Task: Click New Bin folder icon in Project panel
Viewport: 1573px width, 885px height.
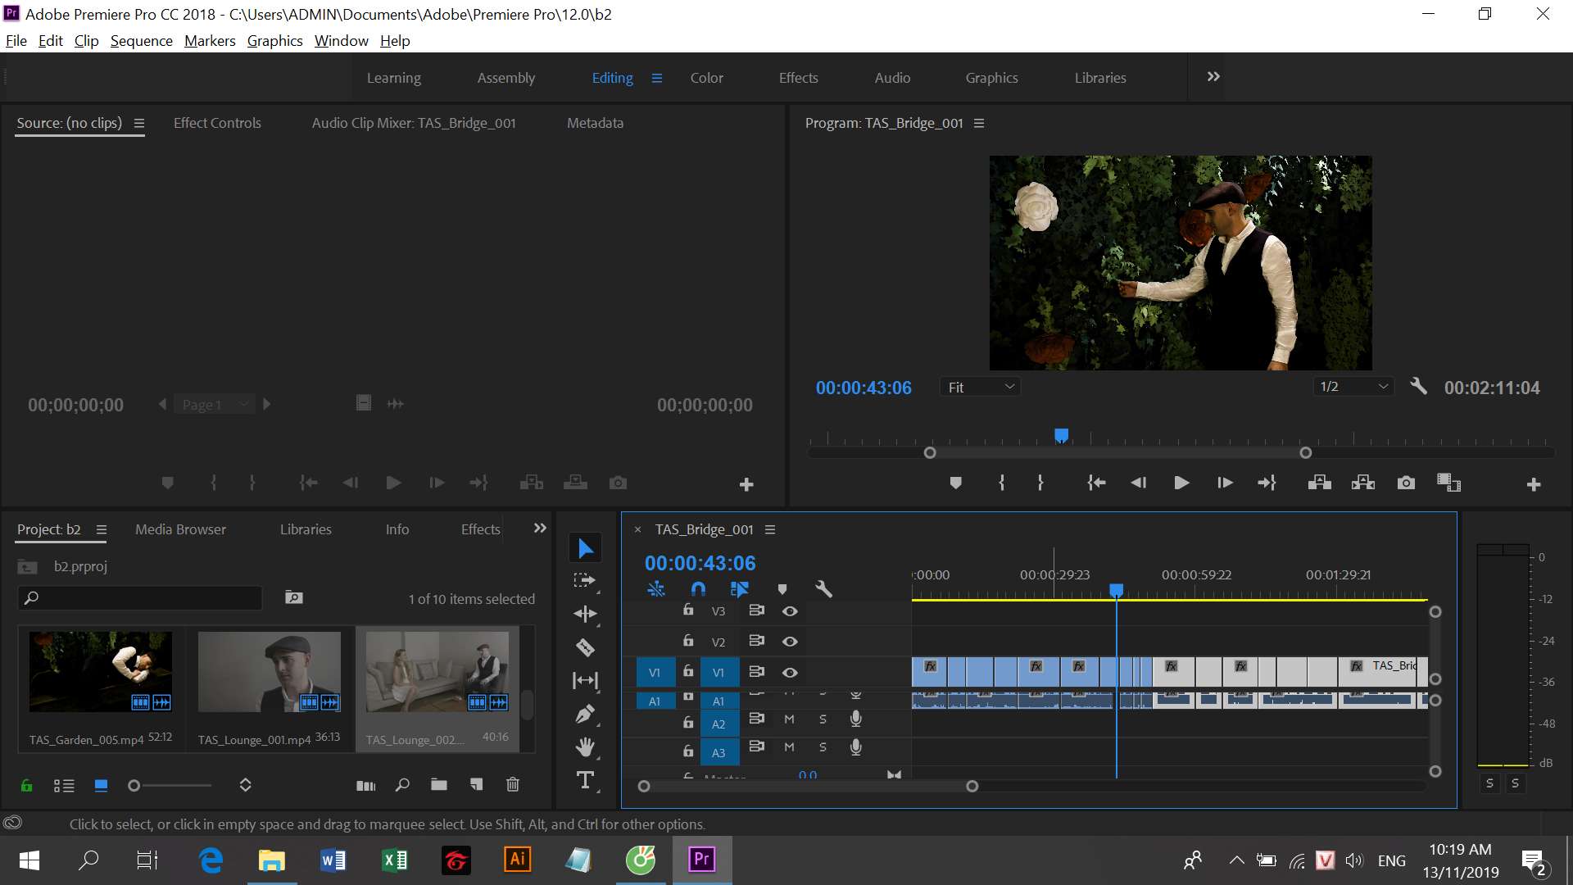Action: (439, 784)
